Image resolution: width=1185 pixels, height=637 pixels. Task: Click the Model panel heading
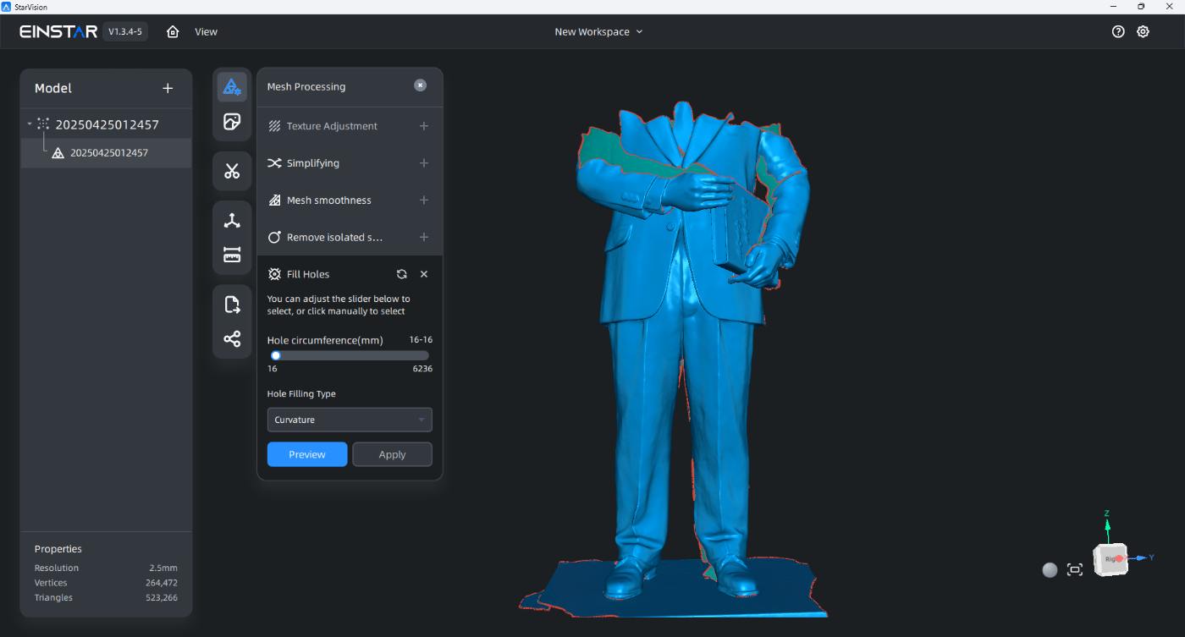coord(53,88)
